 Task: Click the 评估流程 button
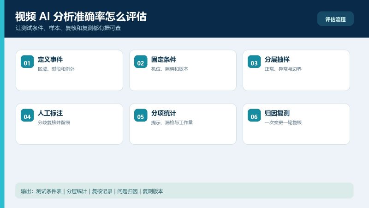(x=335, y=19)
